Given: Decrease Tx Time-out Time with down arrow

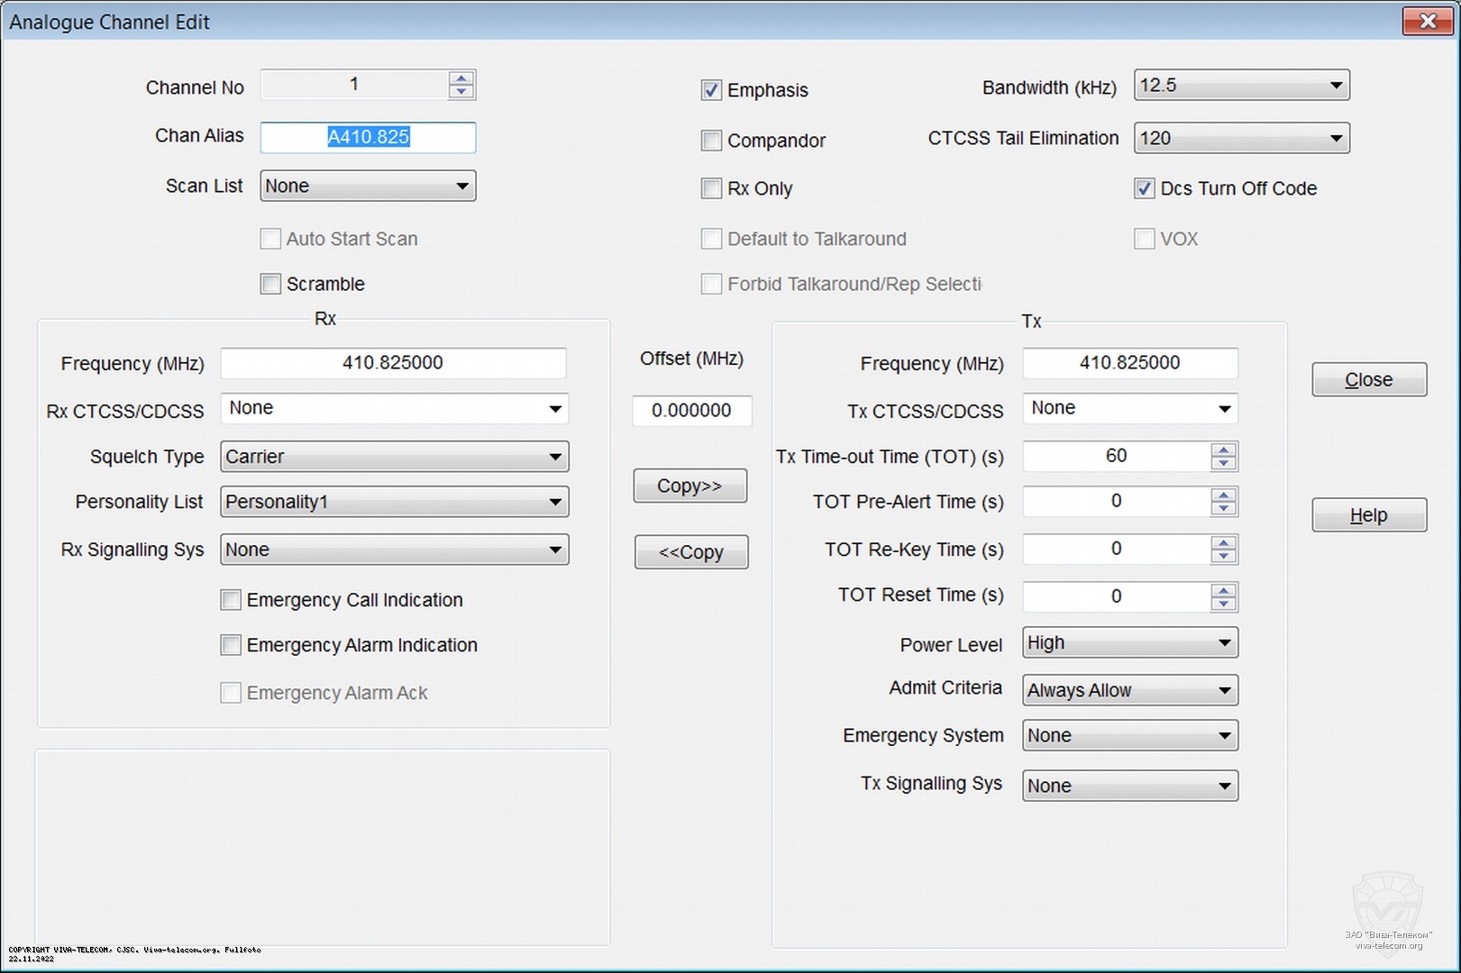Looking at the screenshot, I should [1223, 463].
